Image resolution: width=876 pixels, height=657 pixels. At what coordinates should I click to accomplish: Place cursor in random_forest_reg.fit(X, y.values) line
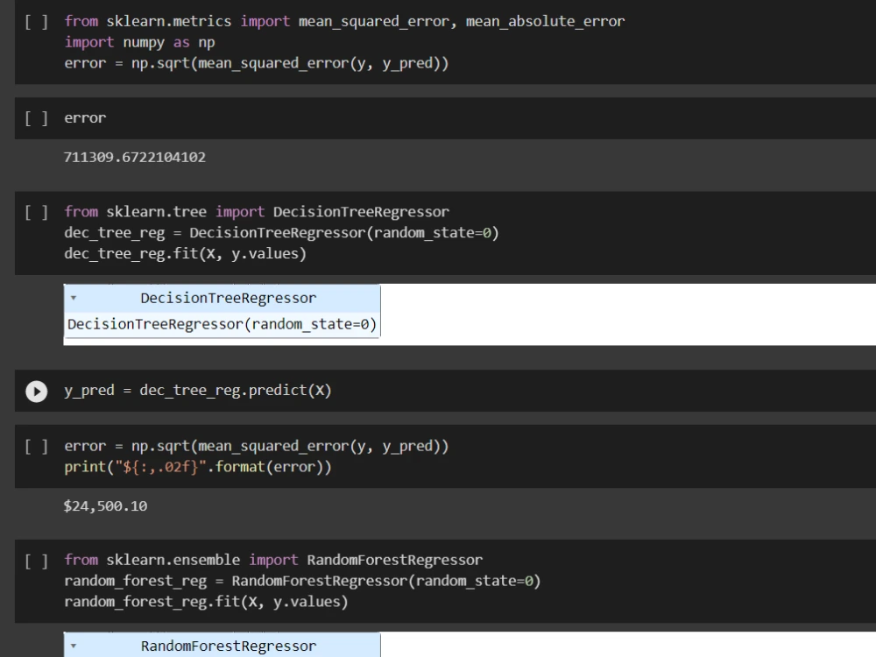click(206, 602)
